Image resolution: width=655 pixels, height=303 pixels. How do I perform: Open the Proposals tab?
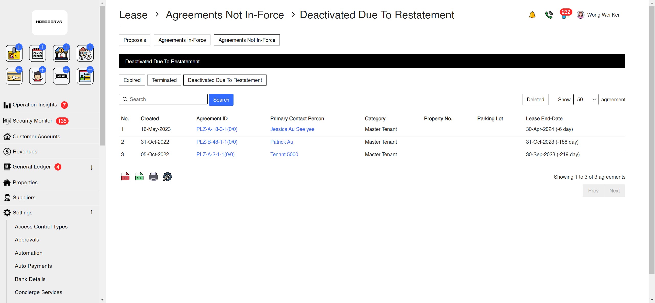tap(134, 40)
